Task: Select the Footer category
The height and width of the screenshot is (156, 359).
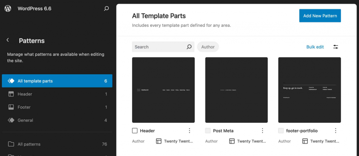Action: [x=57, y=107]
